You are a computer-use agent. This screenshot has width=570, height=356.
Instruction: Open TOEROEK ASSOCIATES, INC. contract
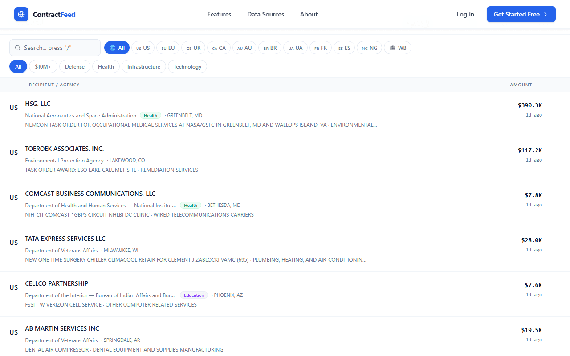click(x=285, y=159)
